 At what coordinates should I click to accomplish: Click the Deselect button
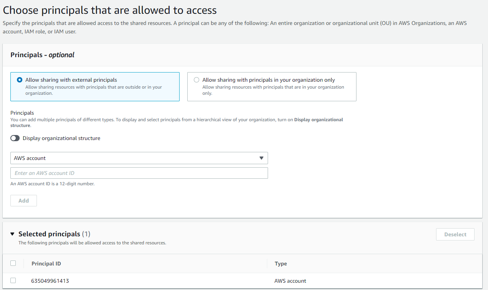455,234
